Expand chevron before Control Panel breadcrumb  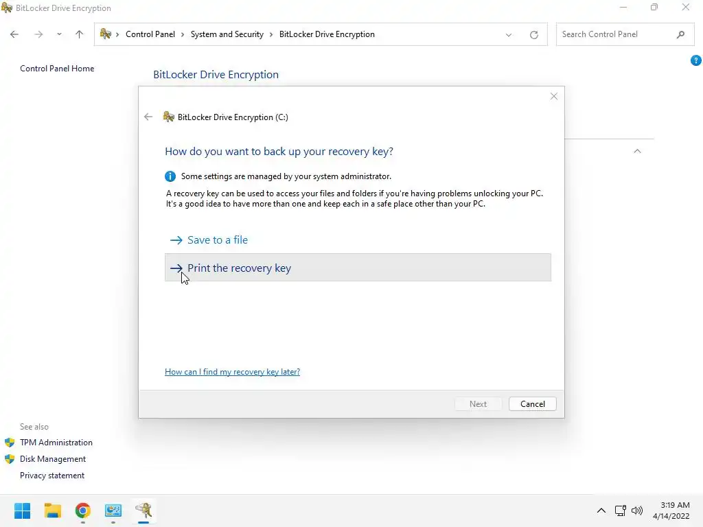[117, 34]
